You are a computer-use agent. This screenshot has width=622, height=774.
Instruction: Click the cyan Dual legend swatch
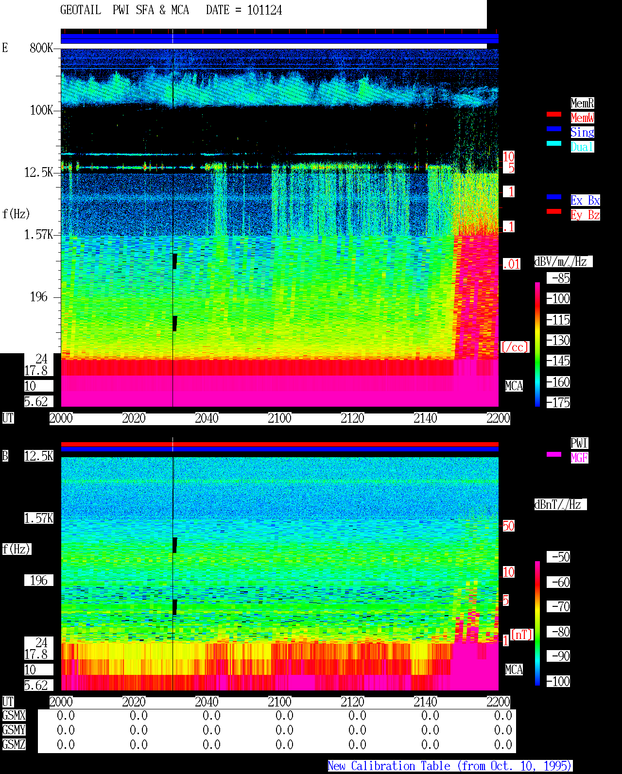pyautogui.click(x=554, y=143)
